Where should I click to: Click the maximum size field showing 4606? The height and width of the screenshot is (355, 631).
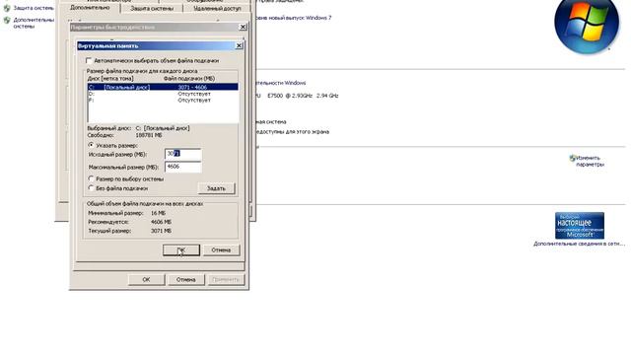(x=183, y=167)
